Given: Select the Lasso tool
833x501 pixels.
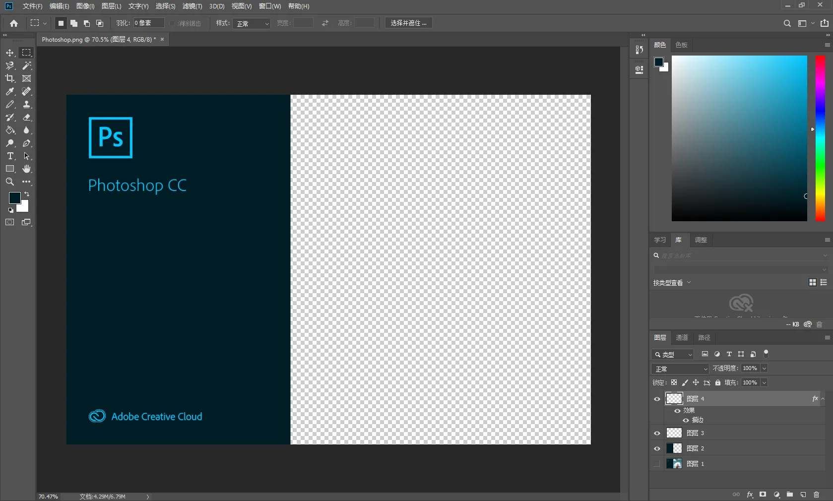Looking at the screenshot, I should click(10, 65).
